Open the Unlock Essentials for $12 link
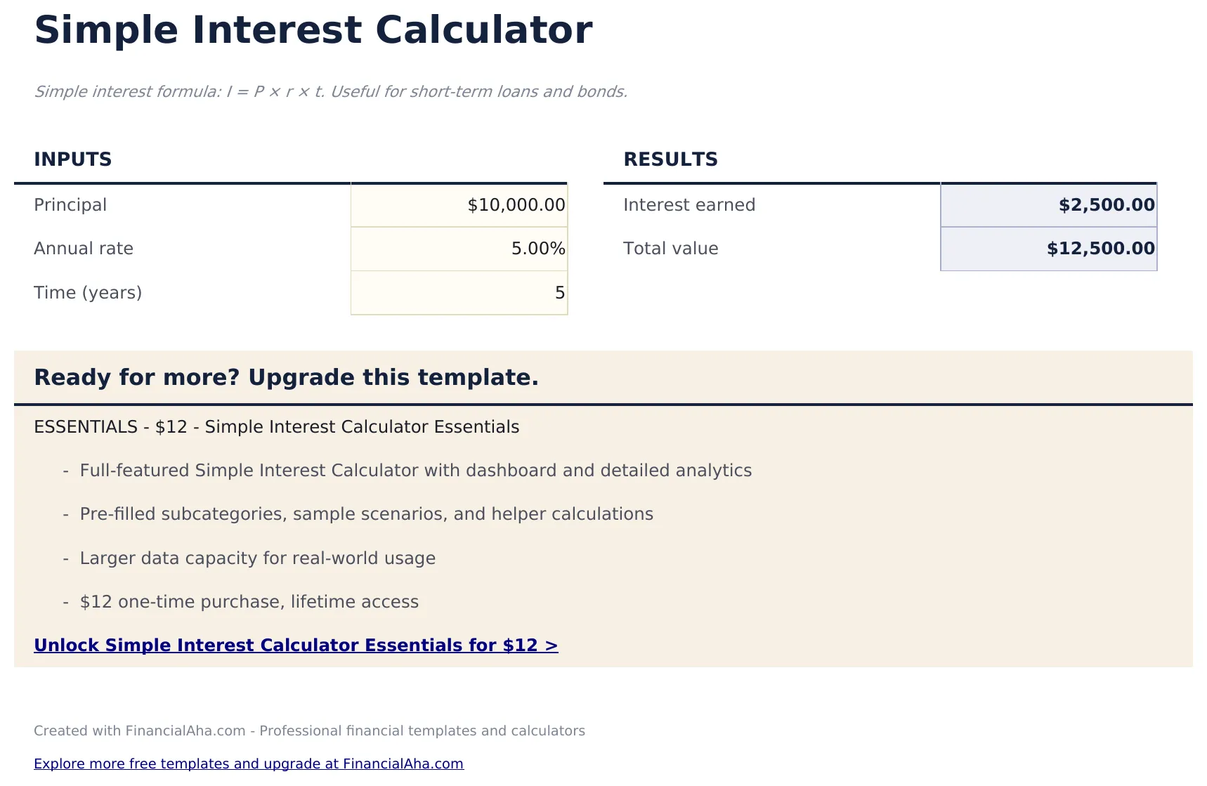This screenshot has width=1207, height=786. [296, 645]
